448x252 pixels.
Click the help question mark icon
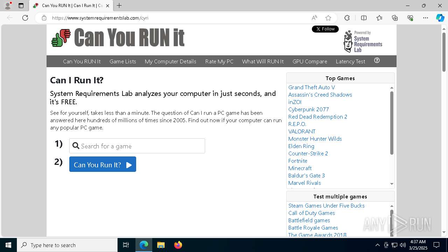point(377,60)
